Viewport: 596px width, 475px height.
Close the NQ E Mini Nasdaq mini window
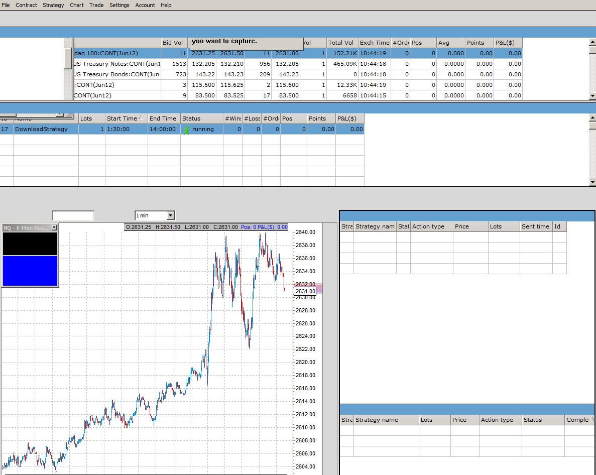(x=54, y=227)
